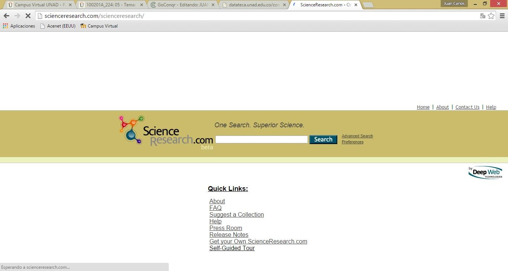508x271 pixels.
Task: Open the About link in top navigation
Action: pyautogui.click(x=443, y=107)
